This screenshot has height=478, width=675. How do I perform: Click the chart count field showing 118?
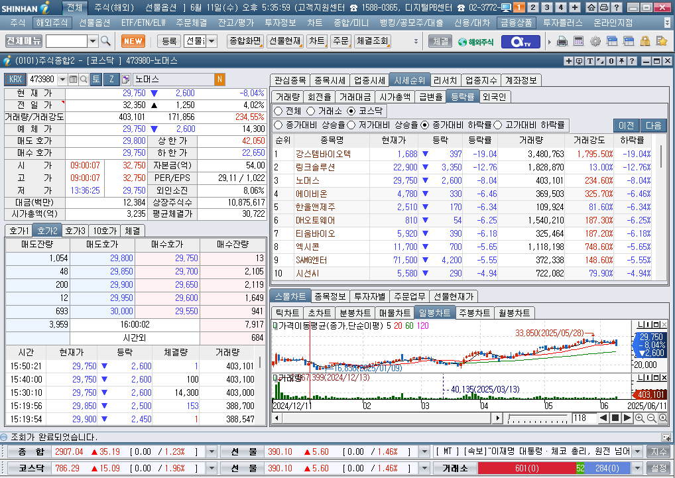coord(584,418)
